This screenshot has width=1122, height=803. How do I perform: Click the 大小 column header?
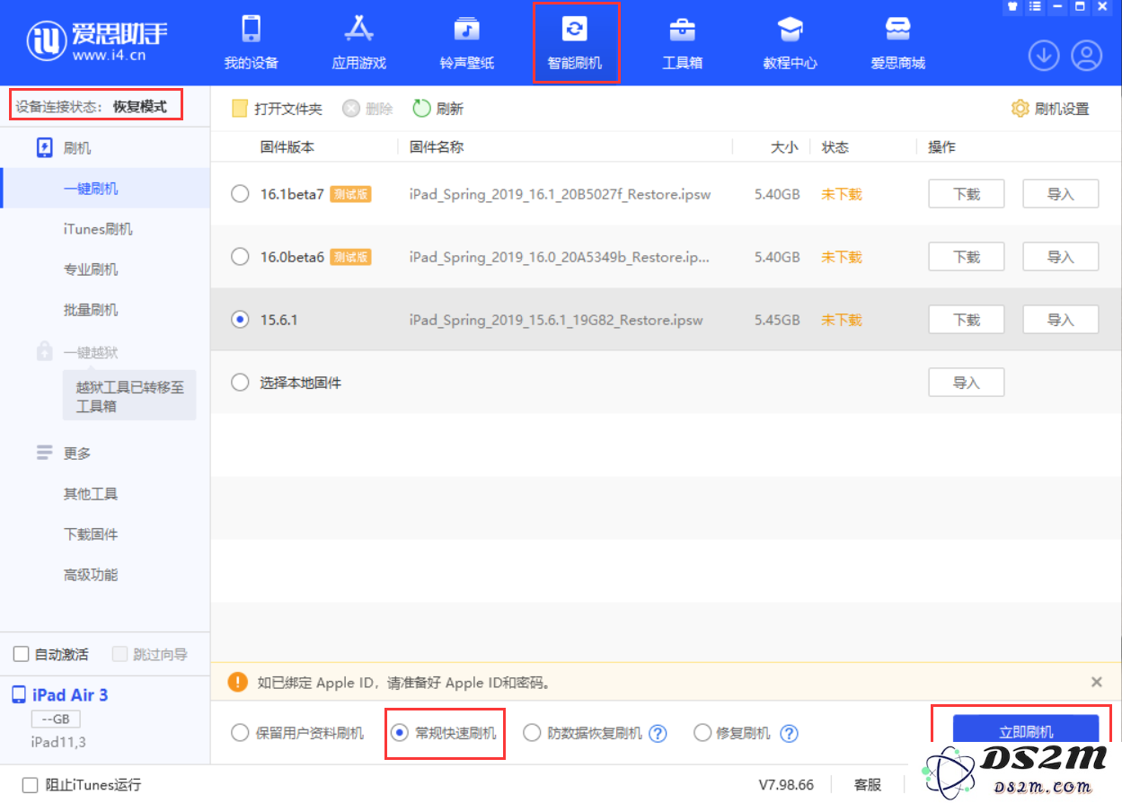pyautogui.click(x=784, y=147)
